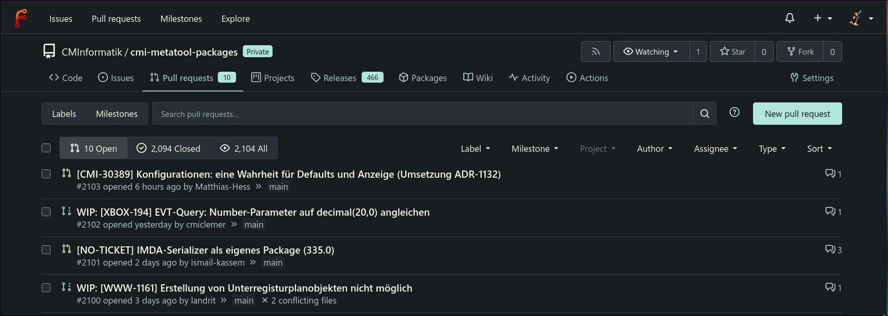Click the repository icon beside CMInformatik
The width and height of the screenshot is (888, 316).
(x=49, y=51)
